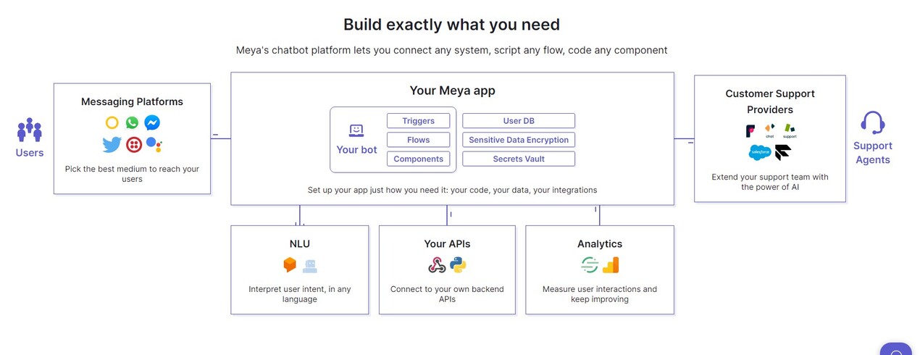Click the Python logo under Your APIs

tap(458, 265)
